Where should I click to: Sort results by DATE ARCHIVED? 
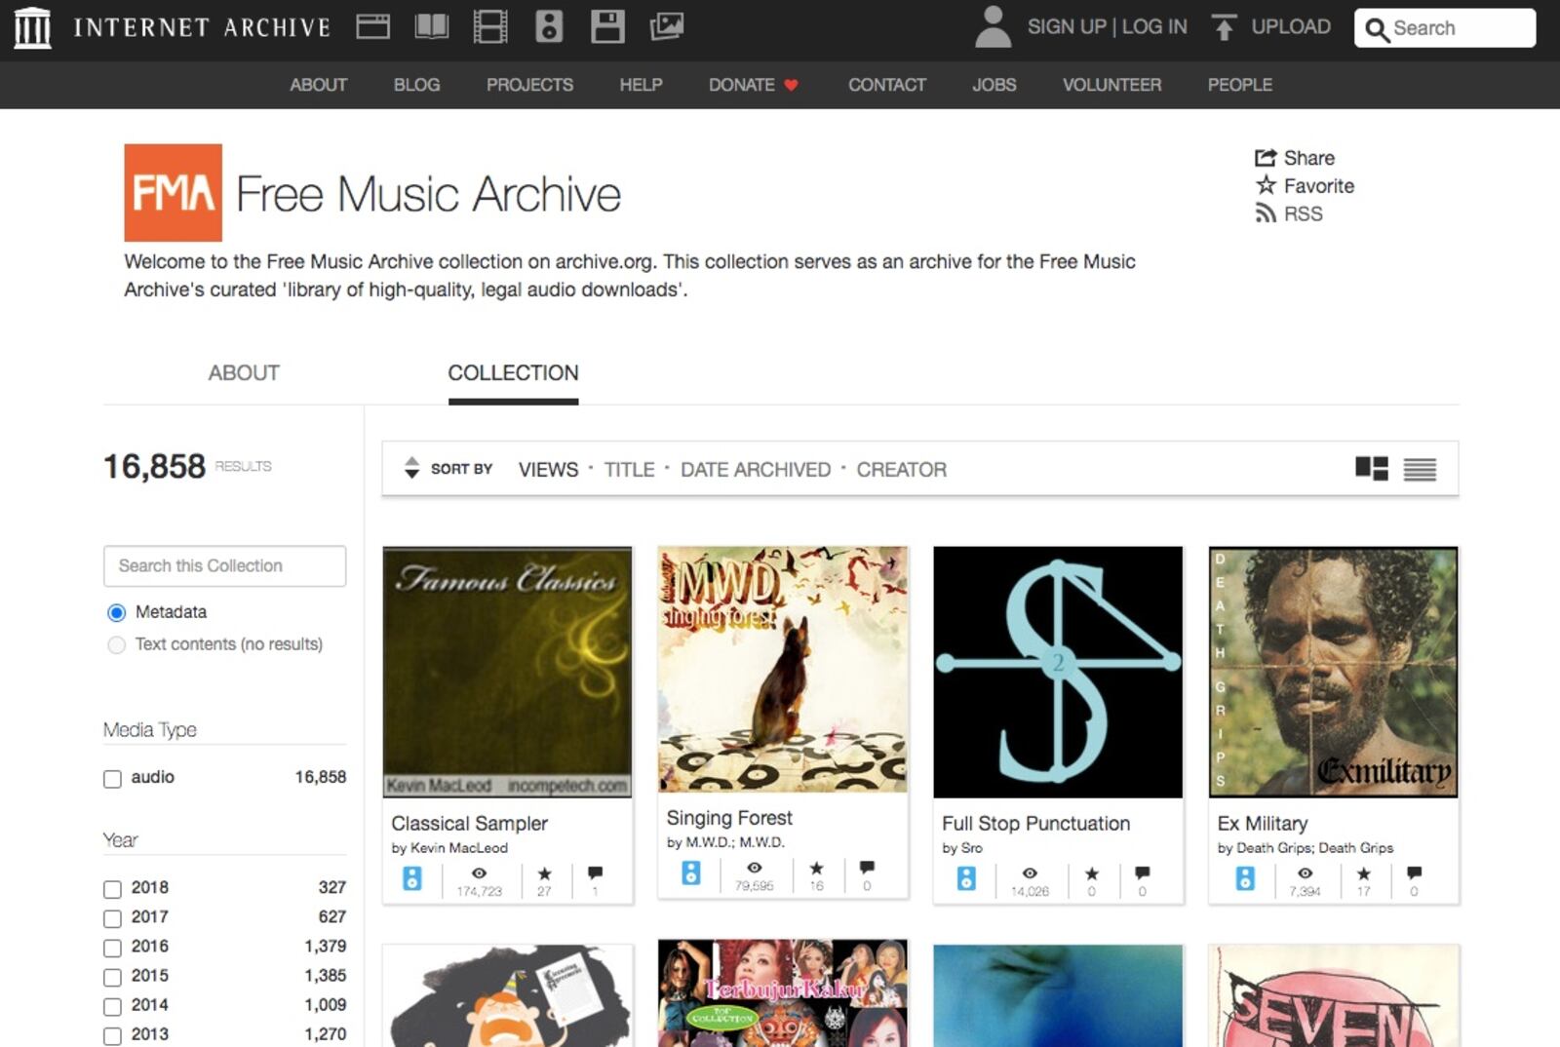tap(756, 470)
